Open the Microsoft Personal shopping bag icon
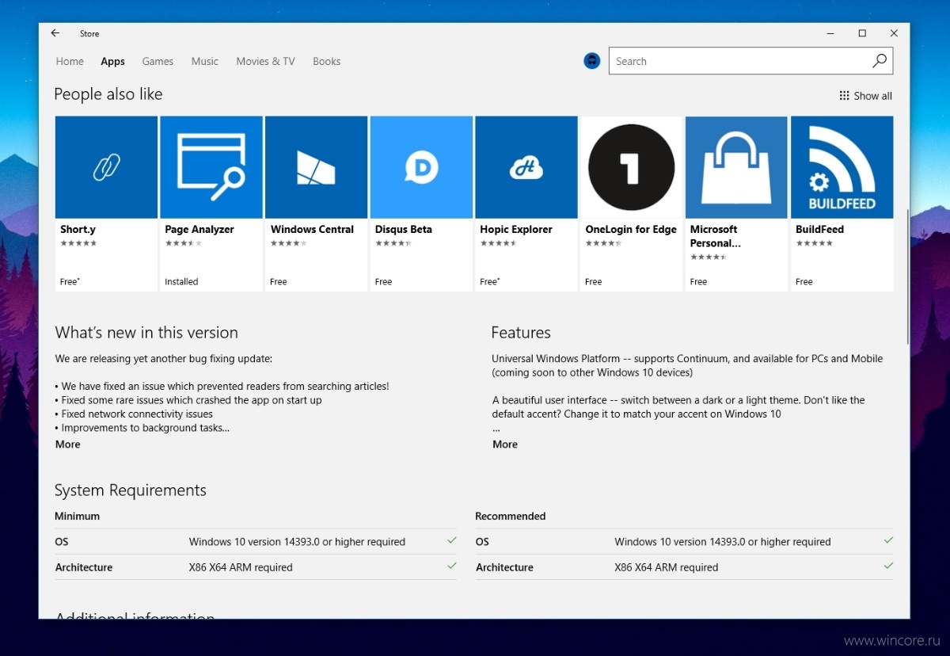 coord(736,167)
